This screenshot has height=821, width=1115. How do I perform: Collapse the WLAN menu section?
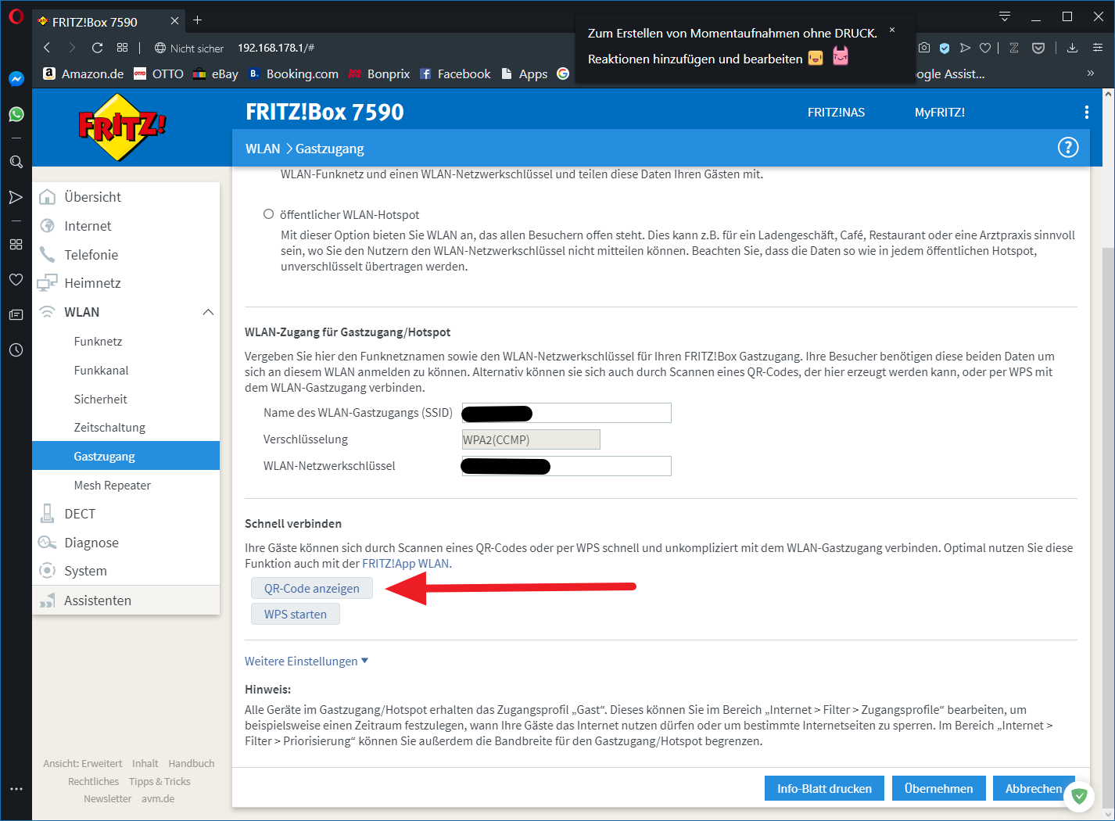208,312
